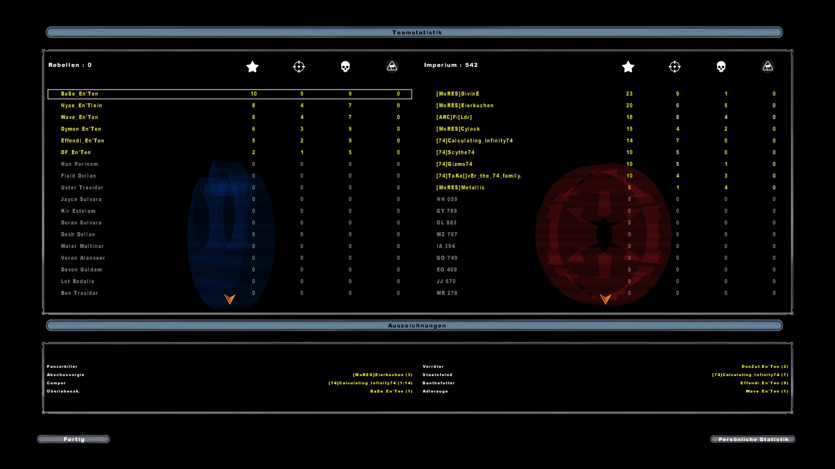Image resolution: width=835 pixels, height=469 pixels.
Task: Click the Imperium deaths skull icon
Action: tap(721, 66)
